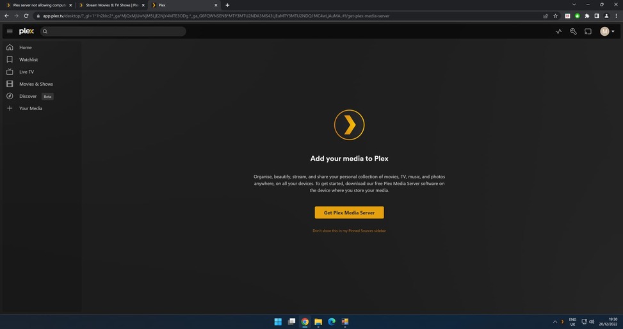Expand the tab search chevron

pyautogui.click(x=574, y=4)
